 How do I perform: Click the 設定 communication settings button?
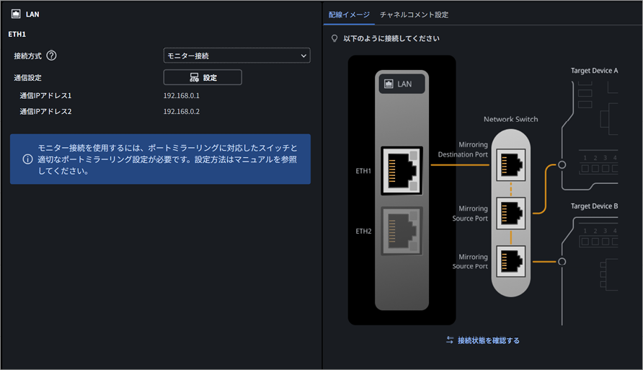pyautogui.click(x=203, y=77)
